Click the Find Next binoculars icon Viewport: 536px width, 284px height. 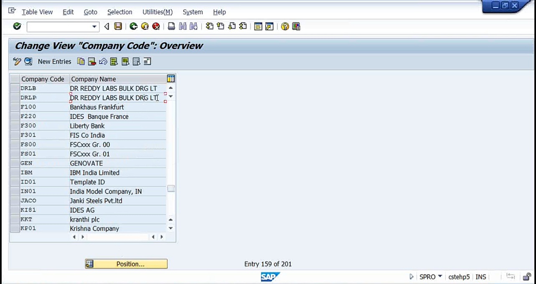[193, 26]
